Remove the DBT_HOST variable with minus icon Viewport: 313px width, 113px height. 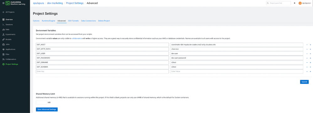click(307, 45)
